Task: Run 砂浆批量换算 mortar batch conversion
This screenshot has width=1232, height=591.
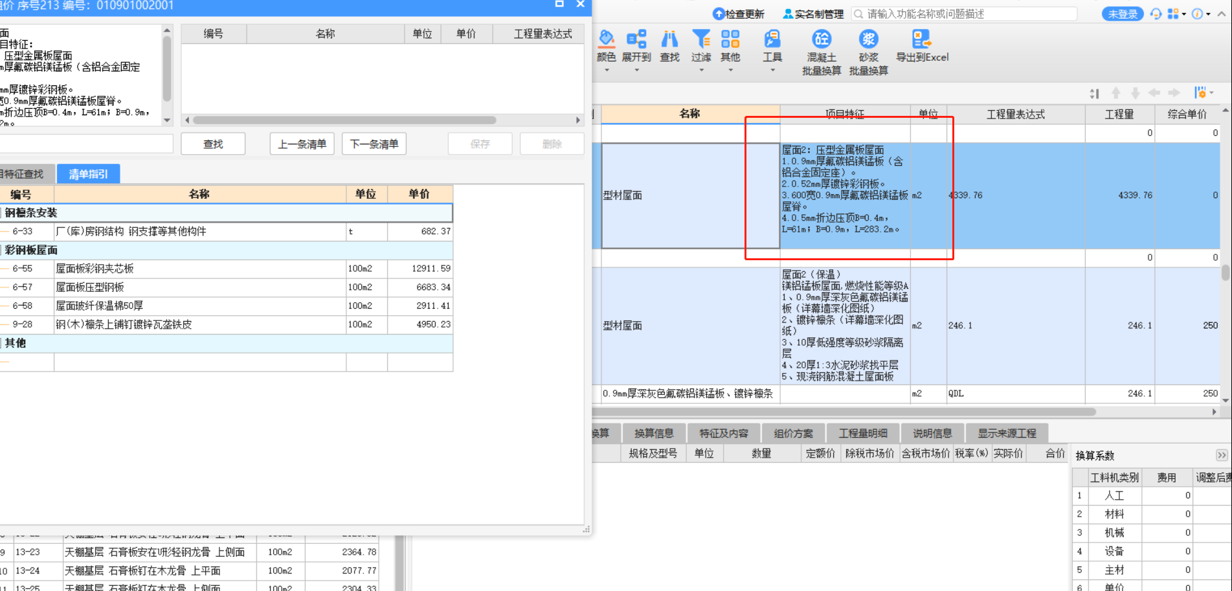Action: 868,53
